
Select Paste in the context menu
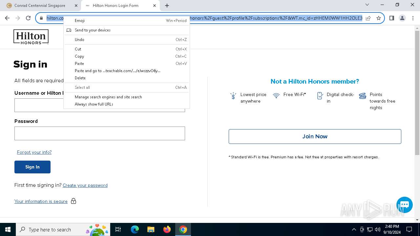coord(127,64)
